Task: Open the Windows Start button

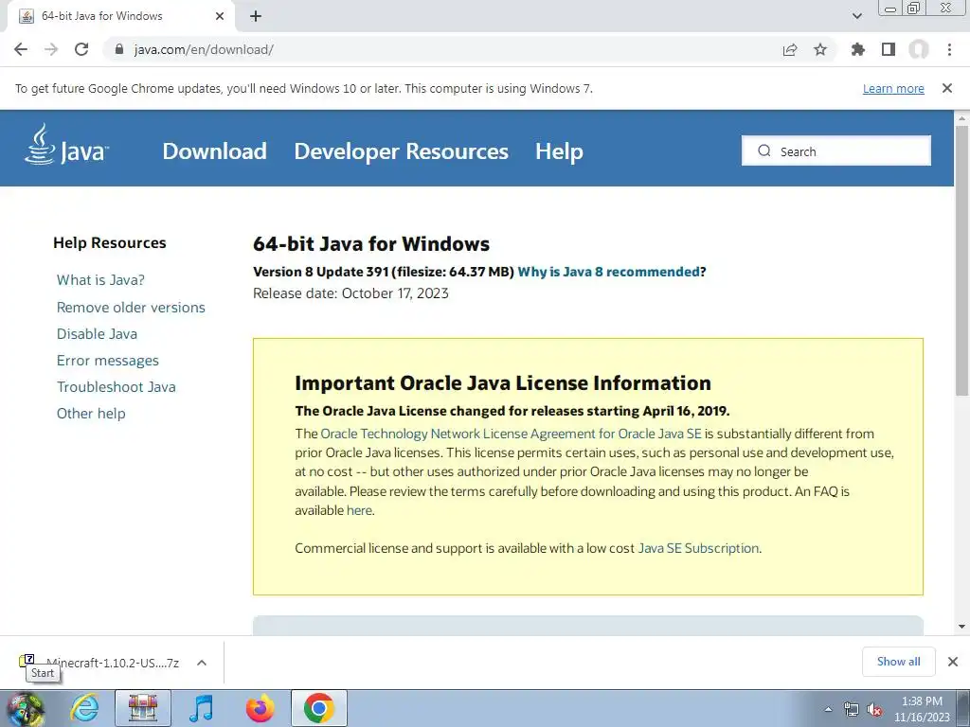Action: (24, 708)
